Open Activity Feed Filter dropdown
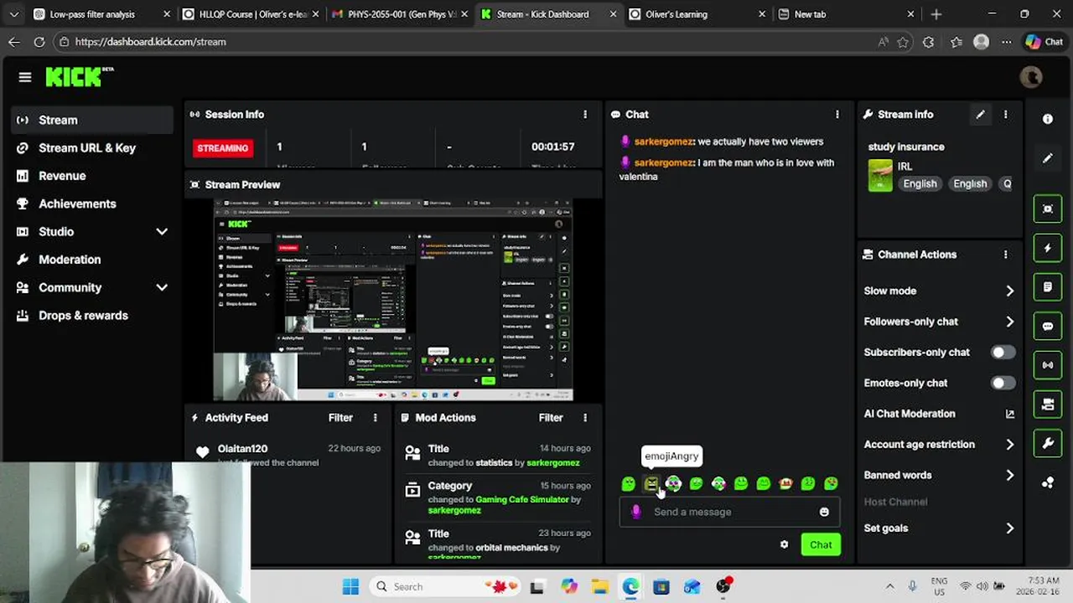 (x=340, y=417)
